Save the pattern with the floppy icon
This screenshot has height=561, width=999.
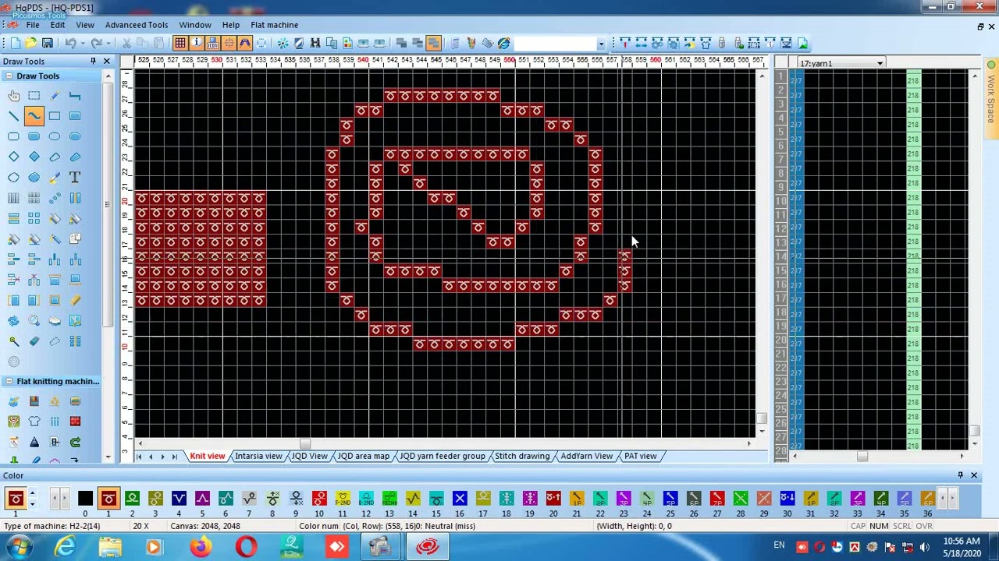tap(47, 43)
